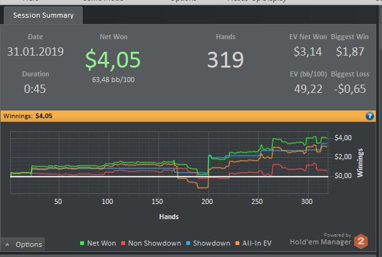Image resolution: width=382 pixels, height=257 pixels.
Task: Toggle the Net Won green legend swatch
Action: click(82, 243)
